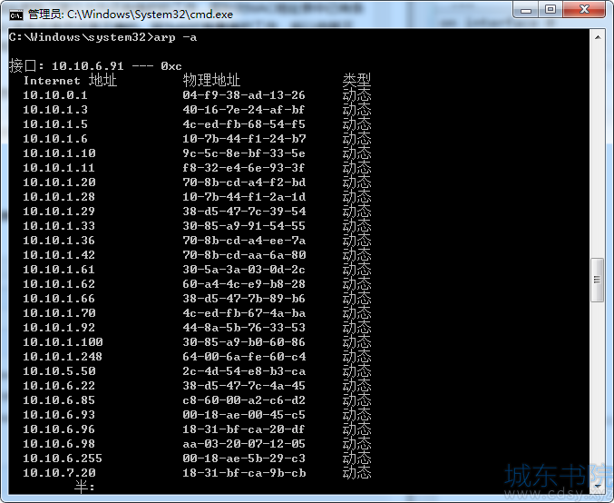
Task: Click IP address 10.10.1.92
Action: tap(59, 328)
